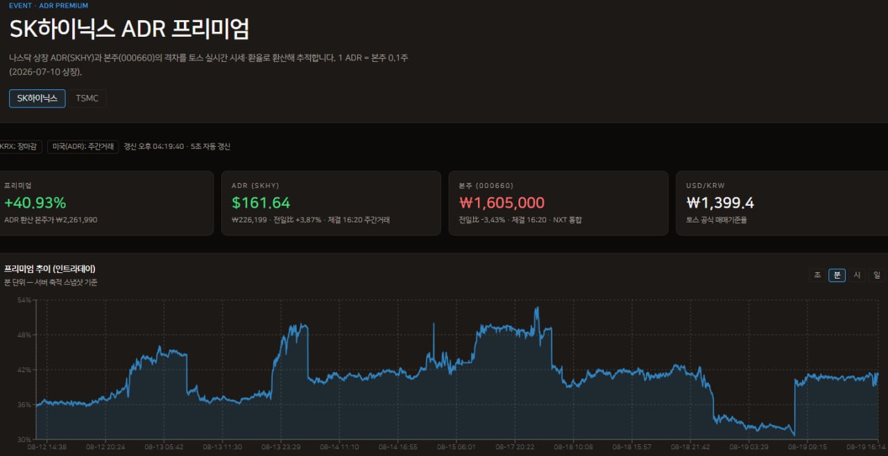Screen dimensions: 888x456
Task: Click the 08-12 20:24 x-axis label
Action: (x=105, y=447)
